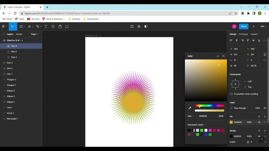Viewport: 269px width, 151px height.
Task: Click align right icon
Action: (x=242, y=40)
